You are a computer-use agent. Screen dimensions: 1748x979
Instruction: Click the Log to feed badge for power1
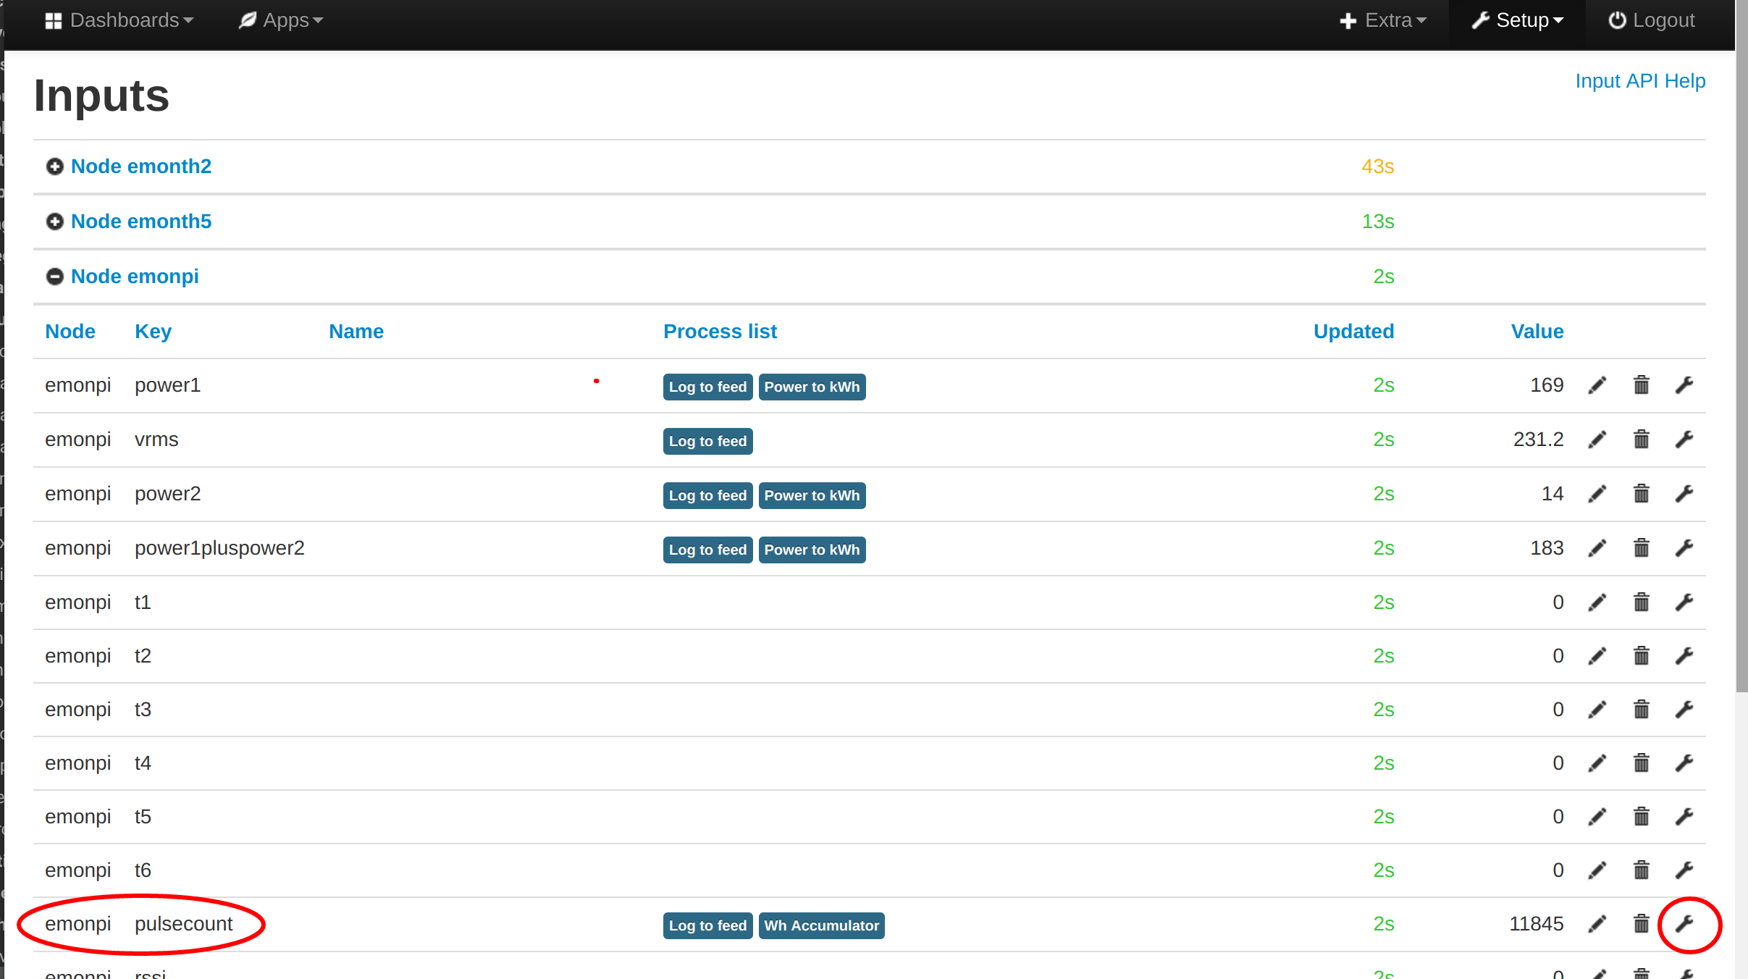tap(707, 387)
